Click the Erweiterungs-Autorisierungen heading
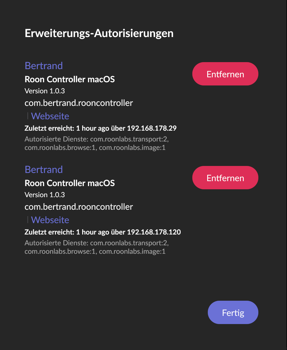The image size is (287, 350). 99,33
